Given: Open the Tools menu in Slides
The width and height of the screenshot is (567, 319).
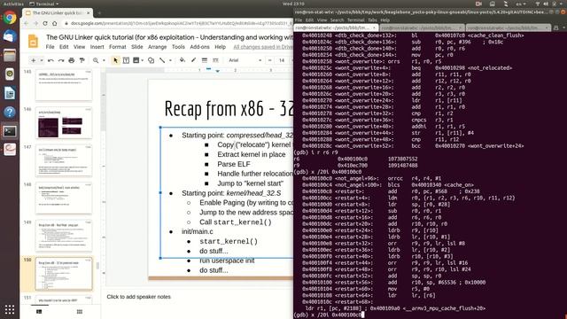Looking at the screenshot, I should point(178,47).
